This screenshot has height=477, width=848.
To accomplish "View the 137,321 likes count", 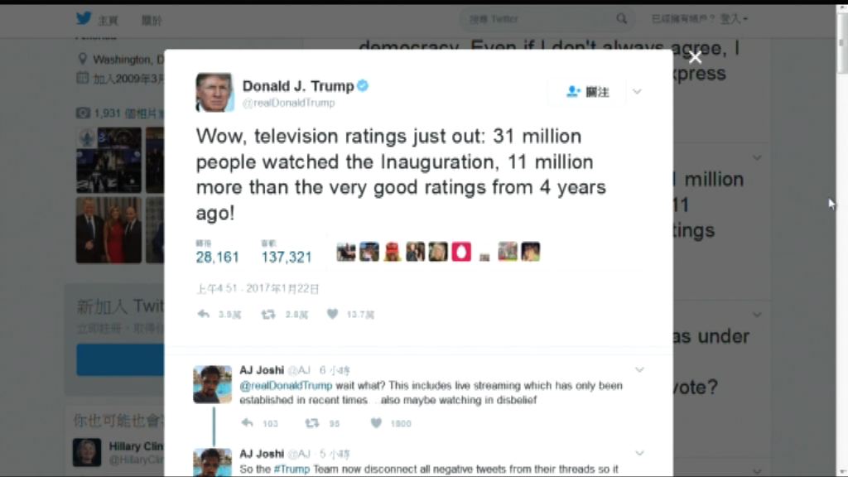I will tap(287, 257).
